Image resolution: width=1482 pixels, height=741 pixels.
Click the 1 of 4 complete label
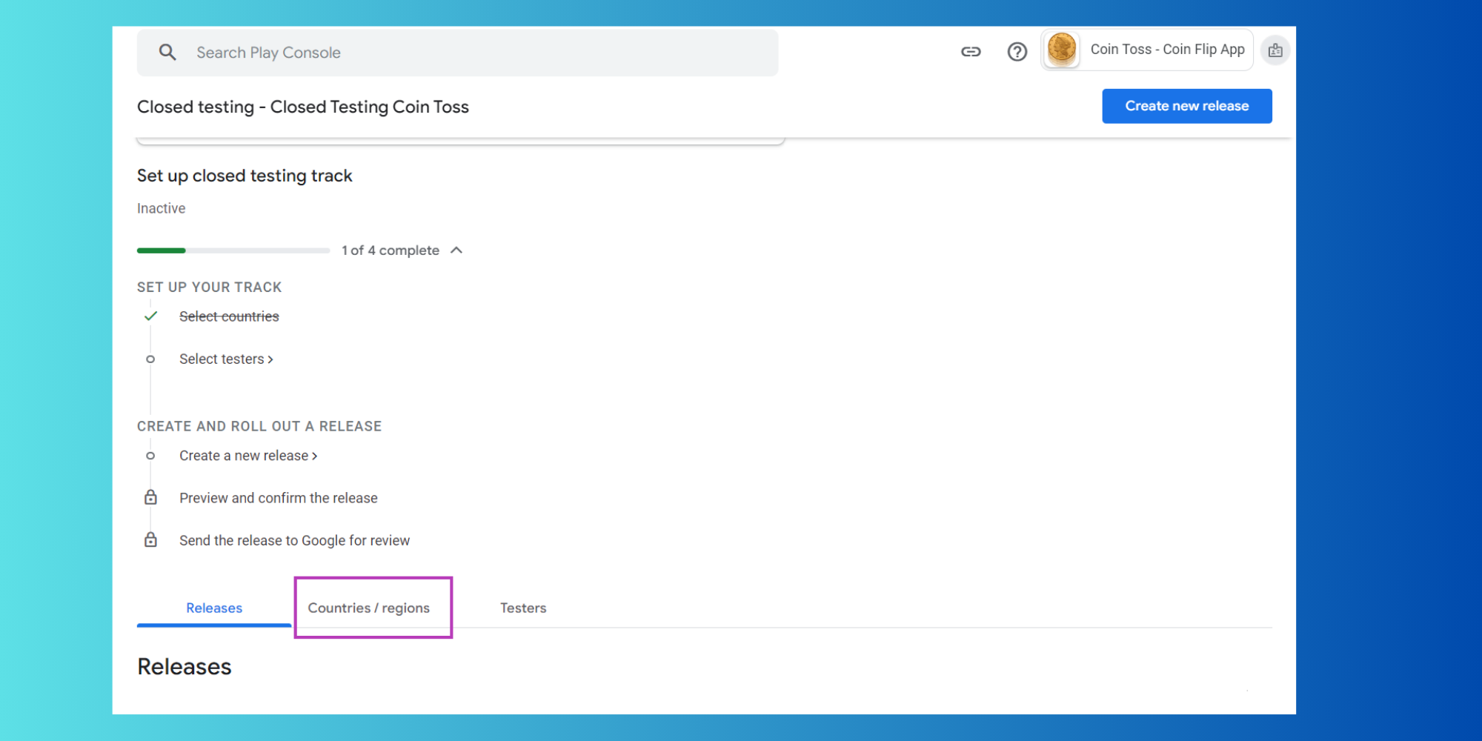[x=391, y=250]
